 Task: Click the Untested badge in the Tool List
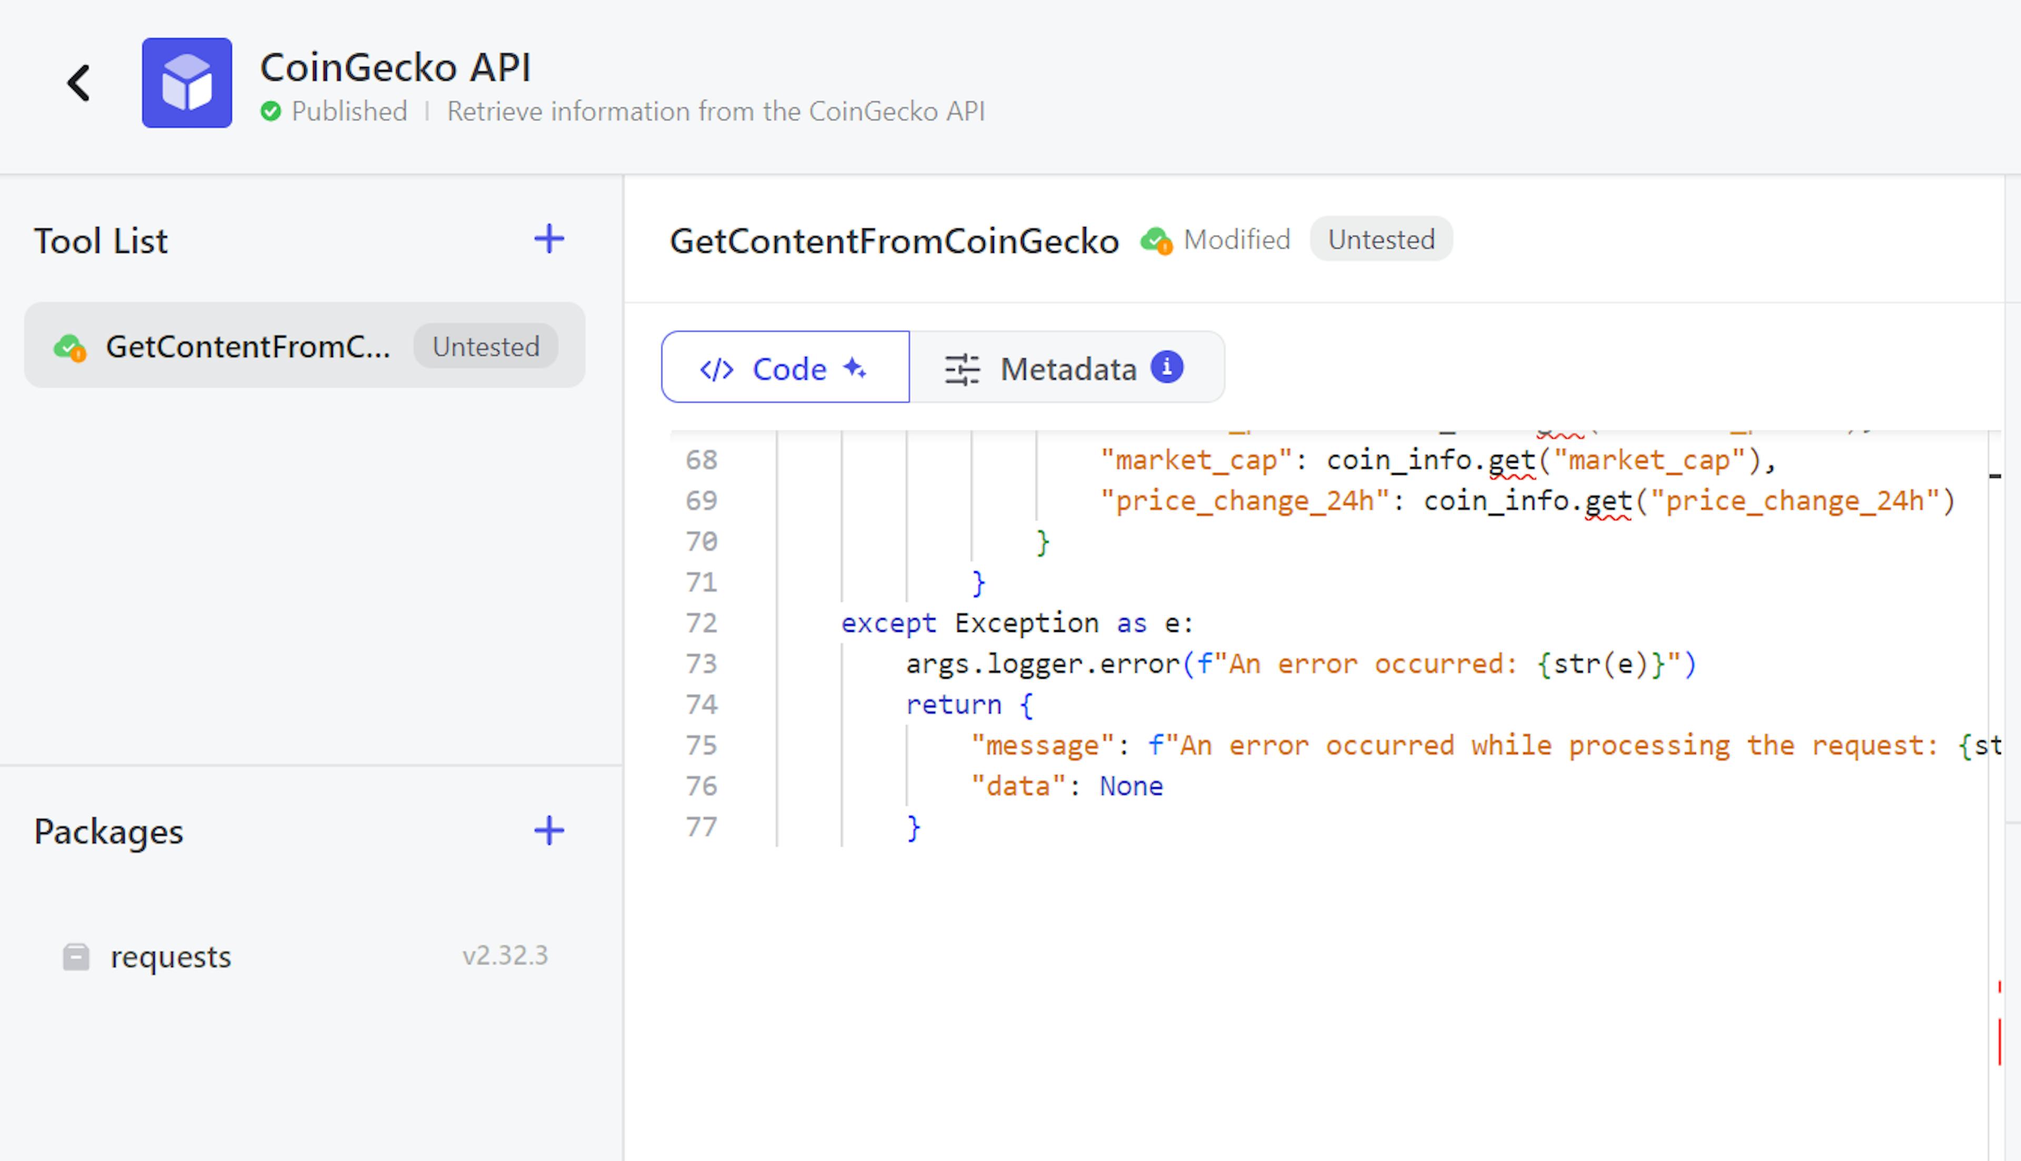point(485,346)
